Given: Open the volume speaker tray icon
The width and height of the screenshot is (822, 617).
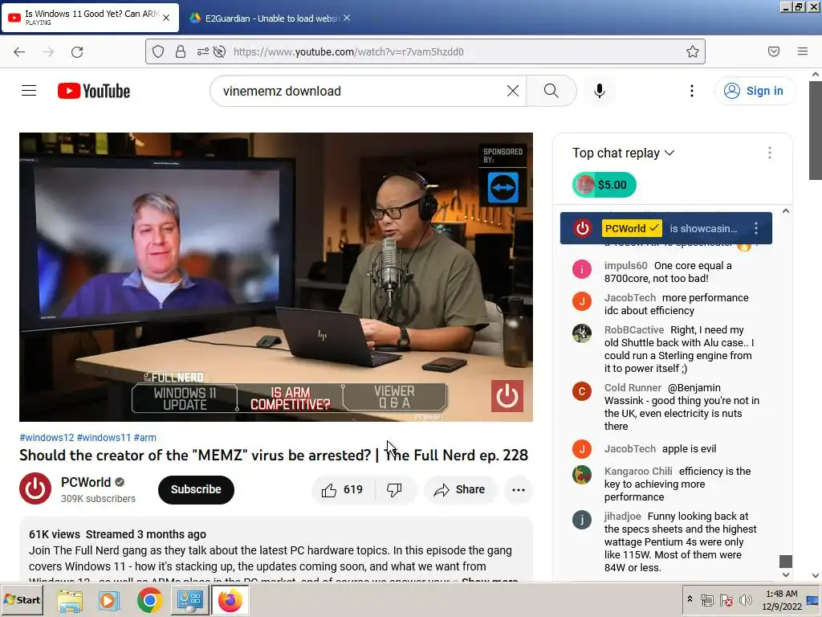Looking at the screenshot, I should coord(745,599).
